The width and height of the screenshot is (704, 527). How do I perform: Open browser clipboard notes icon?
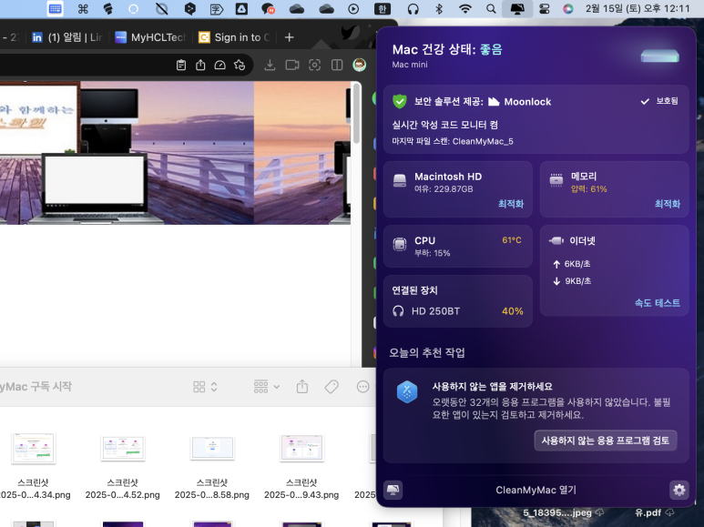click(x=181, y=66)
